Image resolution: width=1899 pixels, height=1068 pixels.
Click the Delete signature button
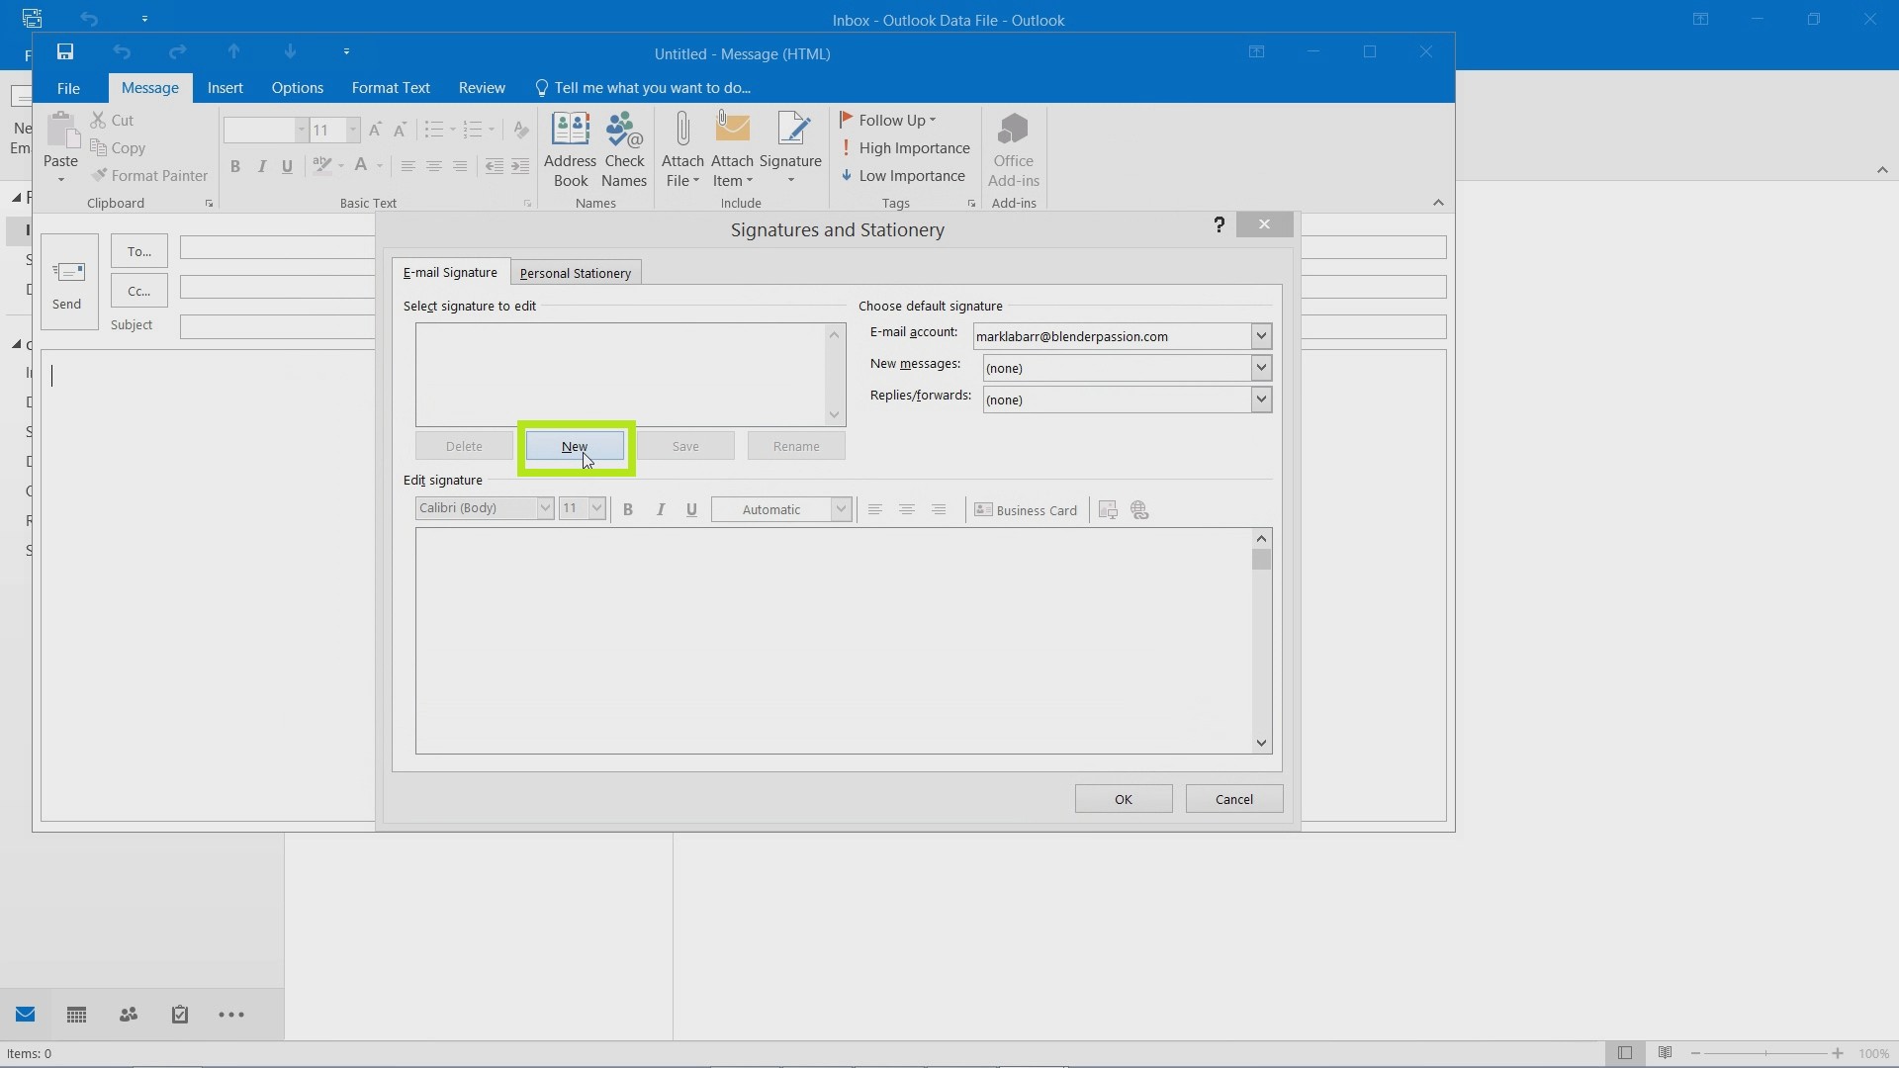464,446
